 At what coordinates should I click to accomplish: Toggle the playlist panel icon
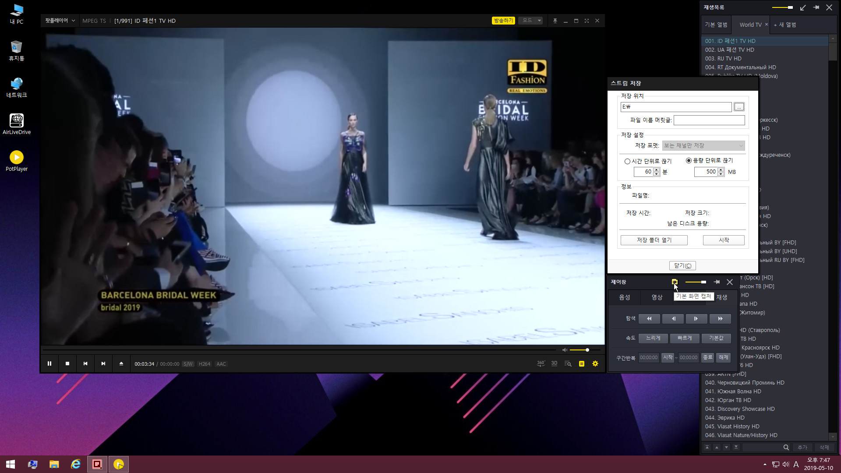pyautogui.click(x=582, y=364)
